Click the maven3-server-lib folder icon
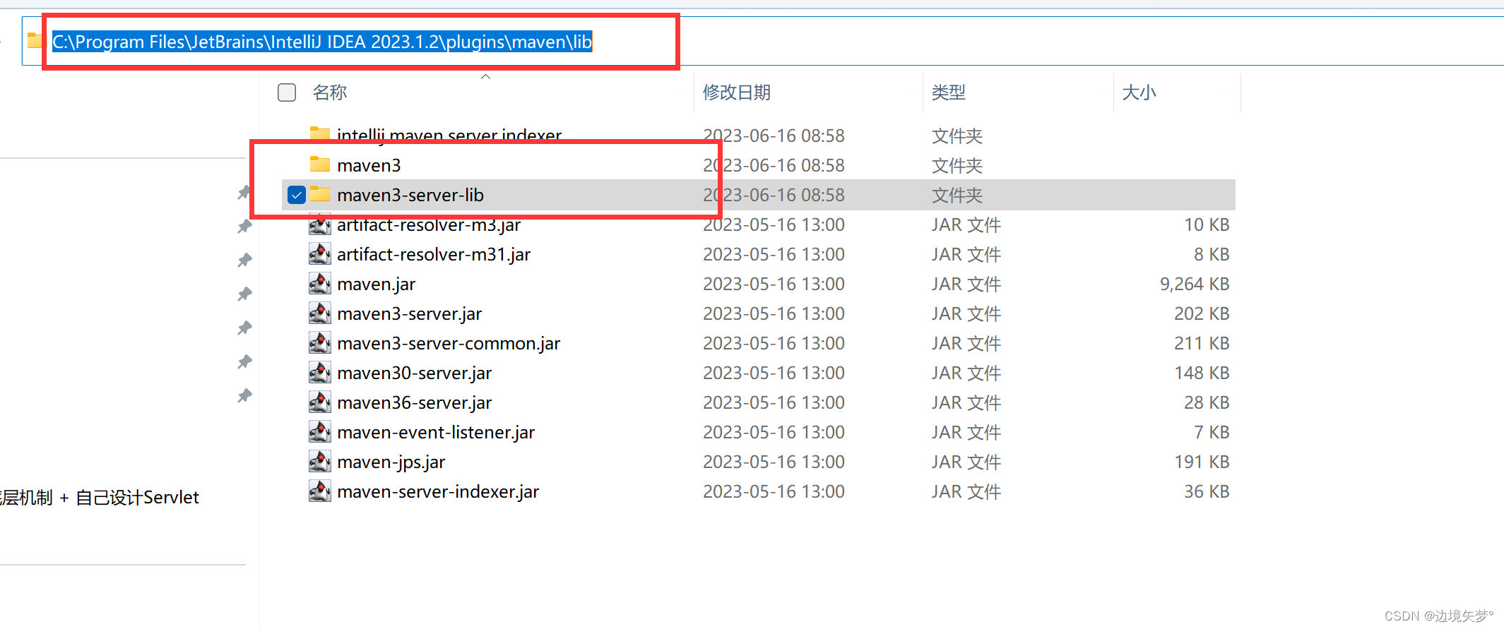The height and width of the screenshot is (629, 1504). (x=320, y=194)
